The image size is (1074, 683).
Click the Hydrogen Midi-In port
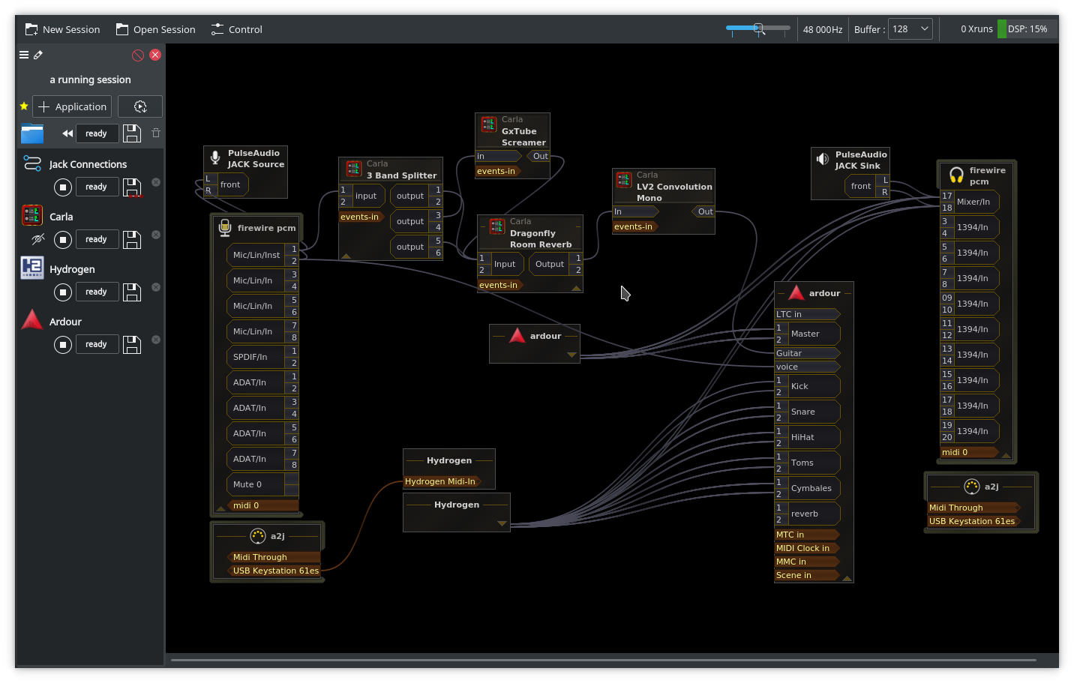[x=441, y=481]
